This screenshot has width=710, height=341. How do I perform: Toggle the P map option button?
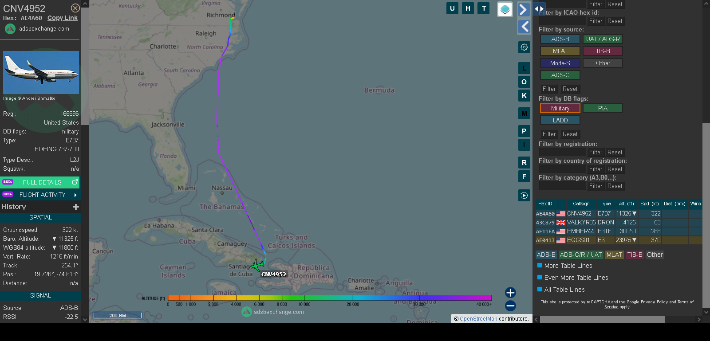click(x=524, y=131)
